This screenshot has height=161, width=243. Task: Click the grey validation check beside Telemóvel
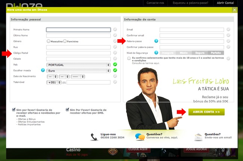115,82
